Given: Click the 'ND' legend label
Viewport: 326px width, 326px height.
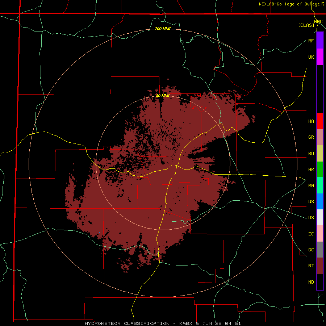Looking at the screenshot, I should coord(311,282).
